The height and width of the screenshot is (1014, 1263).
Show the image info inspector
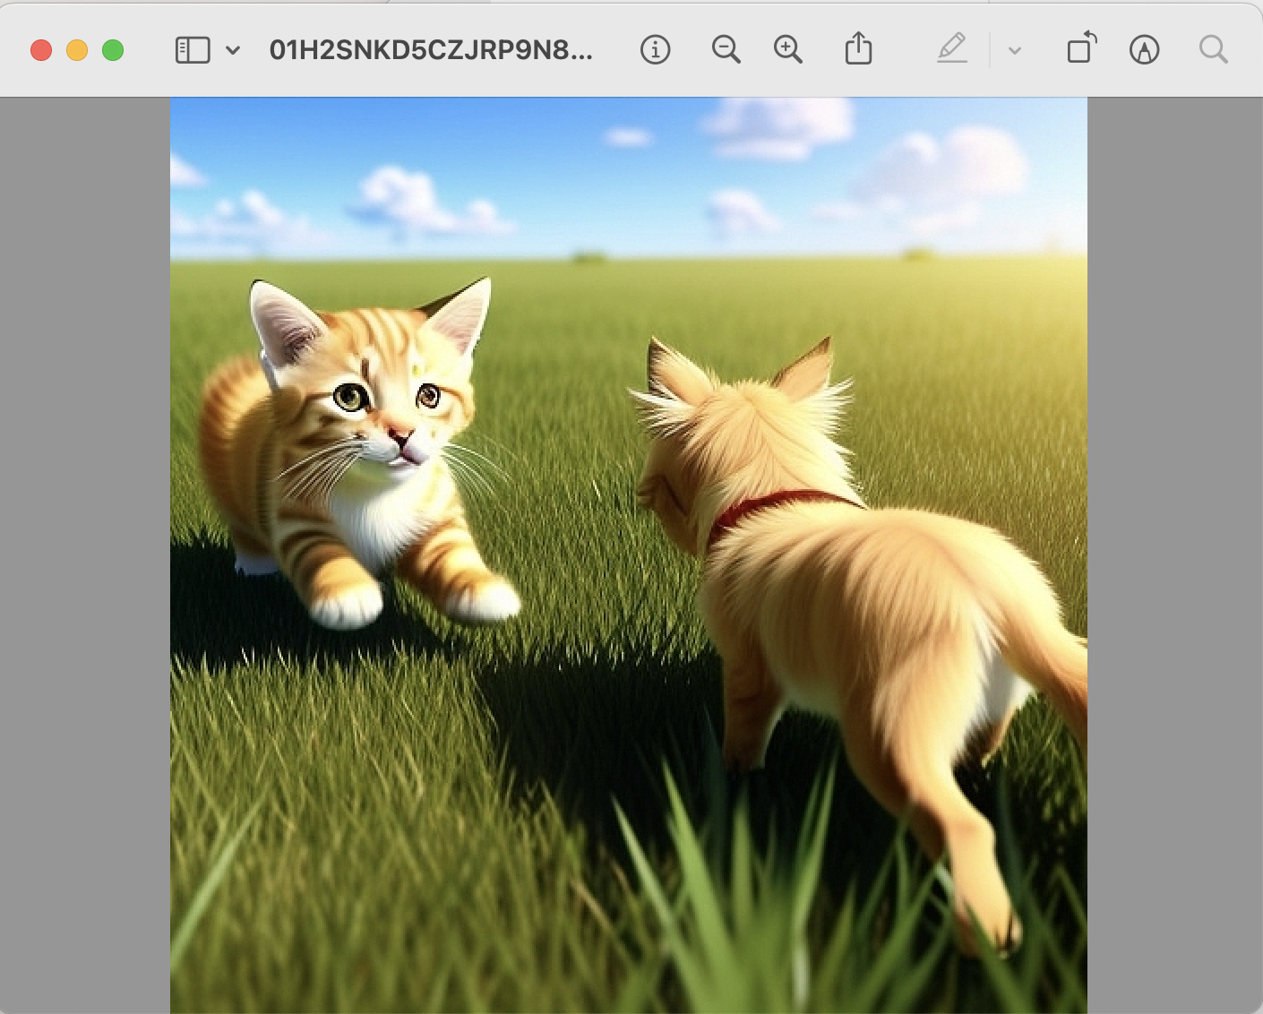coord(655,50)
